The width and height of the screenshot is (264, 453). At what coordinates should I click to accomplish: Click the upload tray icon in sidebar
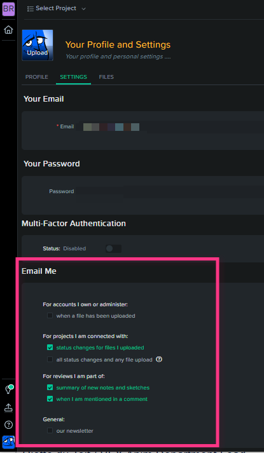(8, 408)
